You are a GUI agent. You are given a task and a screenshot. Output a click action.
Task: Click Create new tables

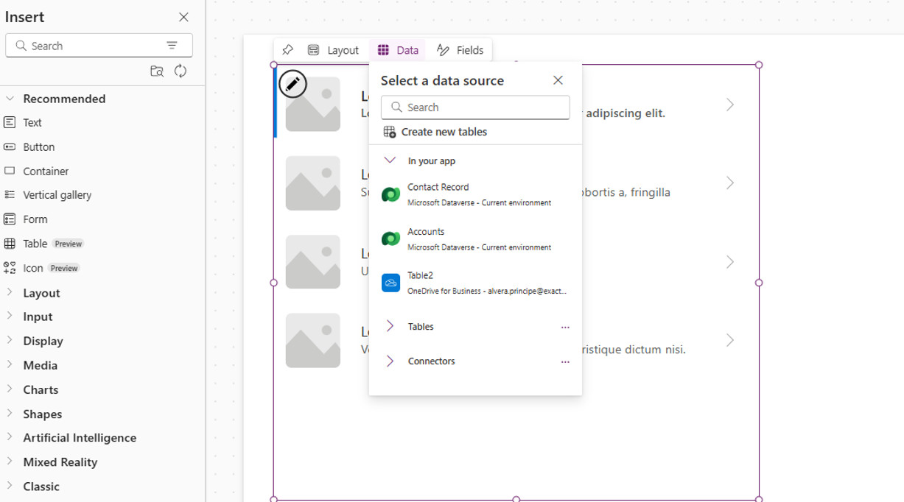[x=444, y=131]
